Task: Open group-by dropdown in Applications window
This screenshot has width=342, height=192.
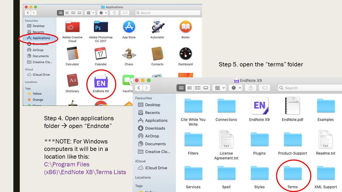Action: tap(90, 13)
